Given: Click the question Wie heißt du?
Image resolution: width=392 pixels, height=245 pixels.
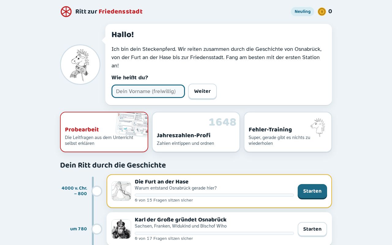Looking at the screenshot, I should [130, 77].
